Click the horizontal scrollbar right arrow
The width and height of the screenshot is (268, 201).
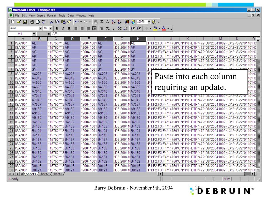click(253, 174)
